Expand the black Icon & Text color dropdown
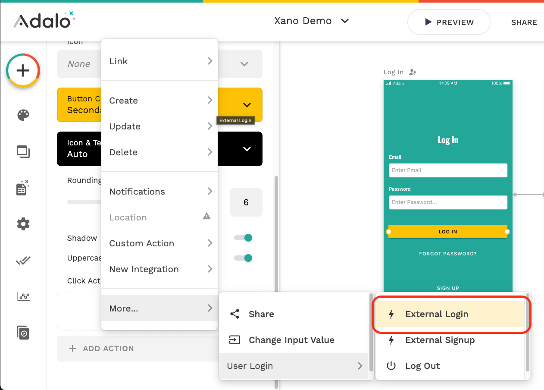Viewport: 544px width, 390px height. tap(247, 149)
